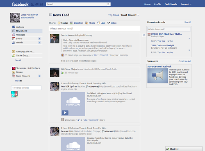Image resolution: width=205 pixels, height=151 pixels.
Task: Click Edit My Profile link
Action: [27, 18]
